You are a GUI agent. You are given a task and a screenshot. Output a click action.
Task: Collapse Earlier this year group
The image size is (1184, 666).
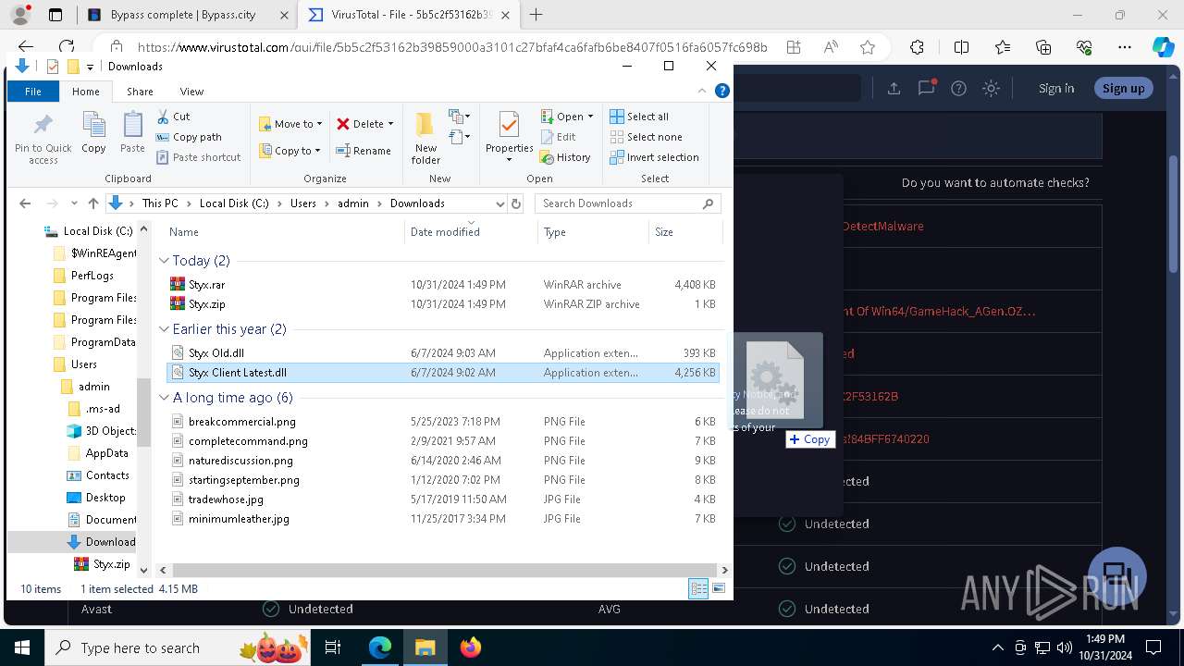164,329
